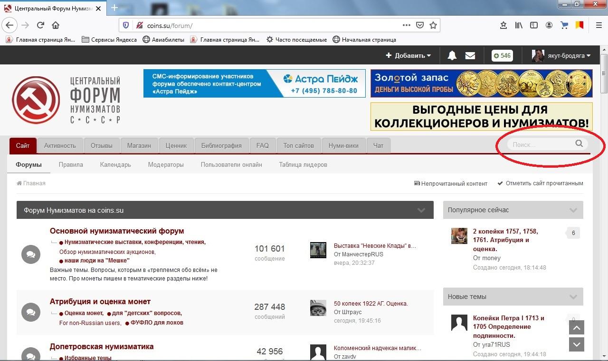Viewport: 608px width, 361px height.
Task: Select the Календарь submenu item
Action: [115, 164]
